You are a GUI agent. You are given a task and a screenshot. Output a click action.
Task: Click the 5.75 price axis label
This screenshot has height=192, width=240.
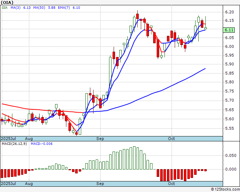click(230, 91)
